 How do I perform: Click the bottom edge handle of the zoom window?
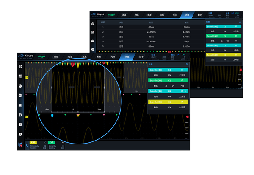78,112
